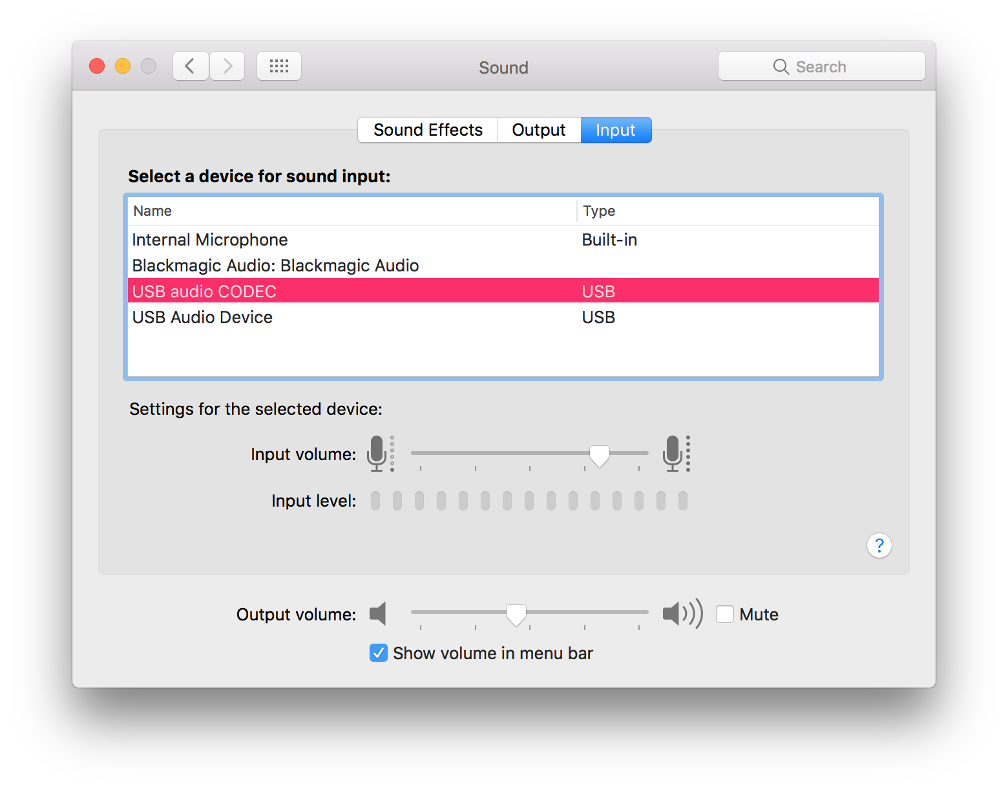1008x791 pixels.
Task: Select Blackmagic Audio: Blackmagic Audio device
Action: [x=503, y=266]
